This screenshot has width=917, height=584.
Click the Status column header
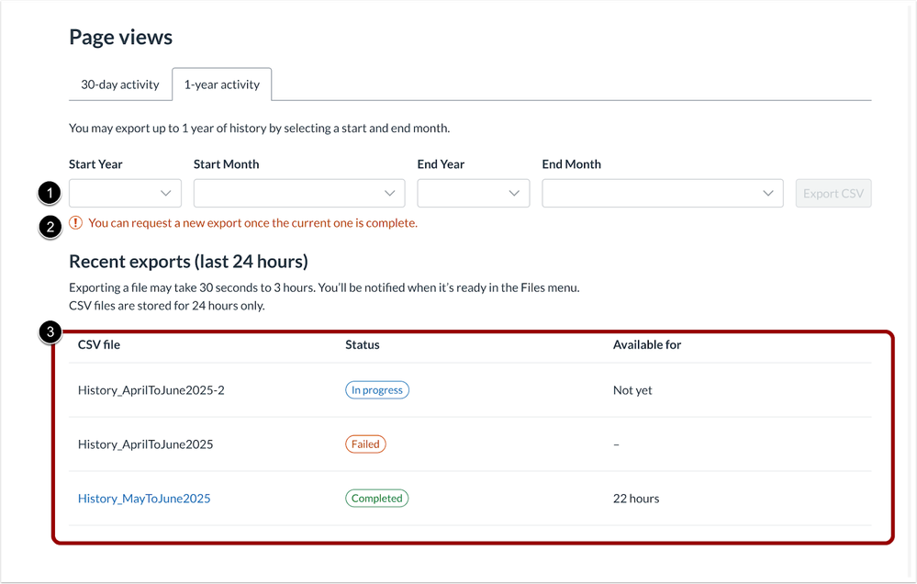point(362,345)
